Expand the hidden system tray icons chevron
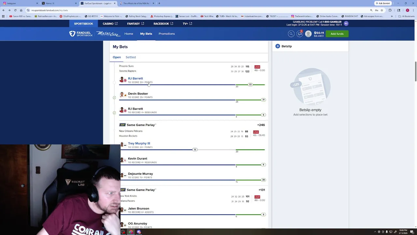 (x=375, y=232)
